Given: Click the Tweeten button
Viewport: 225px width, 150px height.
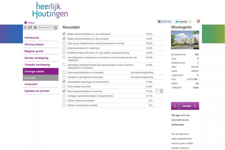Looking at the screenshot, I should point(181,21).
